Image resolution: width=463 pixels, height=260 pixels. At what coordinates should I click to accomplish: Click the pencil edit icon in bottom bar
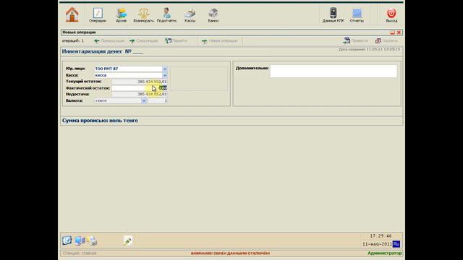(127, 240)
